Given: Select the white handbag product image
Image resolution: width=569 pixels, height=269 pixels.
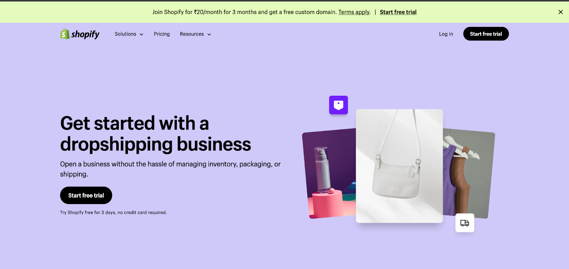Looking at the screenshot, I should [399, 166].
